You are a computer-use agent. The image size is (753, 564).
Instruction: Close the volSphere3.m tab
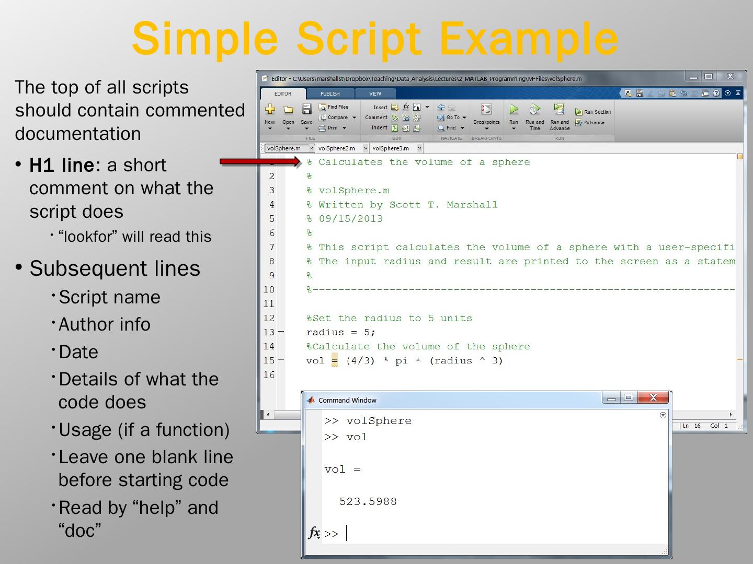pyautogui.click(x=419, y=148)
